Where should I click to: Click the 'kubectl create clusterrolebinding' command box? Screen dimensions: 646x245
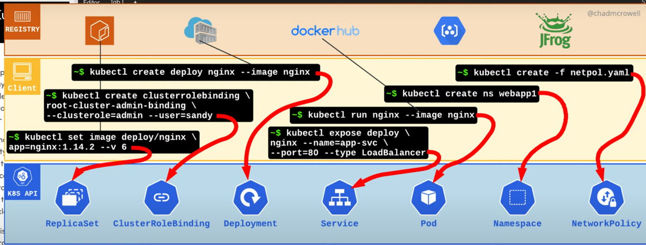pos(148,106)
